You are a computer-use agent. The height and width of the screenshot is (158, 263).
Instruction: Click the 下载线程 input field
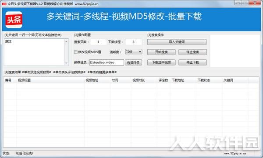click(134, 42)
